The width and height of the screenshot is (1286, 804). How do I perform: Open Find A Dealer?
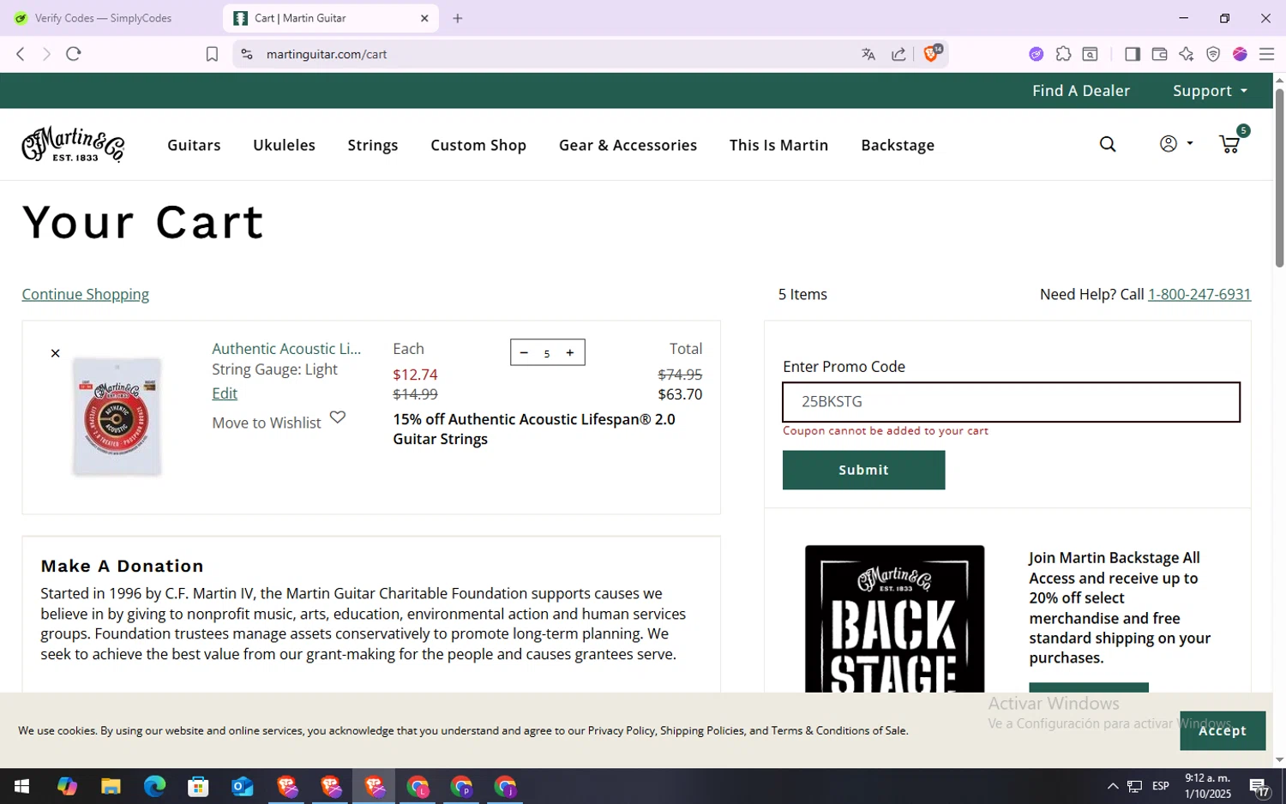pyautogui.click(x=1080, y=91)
